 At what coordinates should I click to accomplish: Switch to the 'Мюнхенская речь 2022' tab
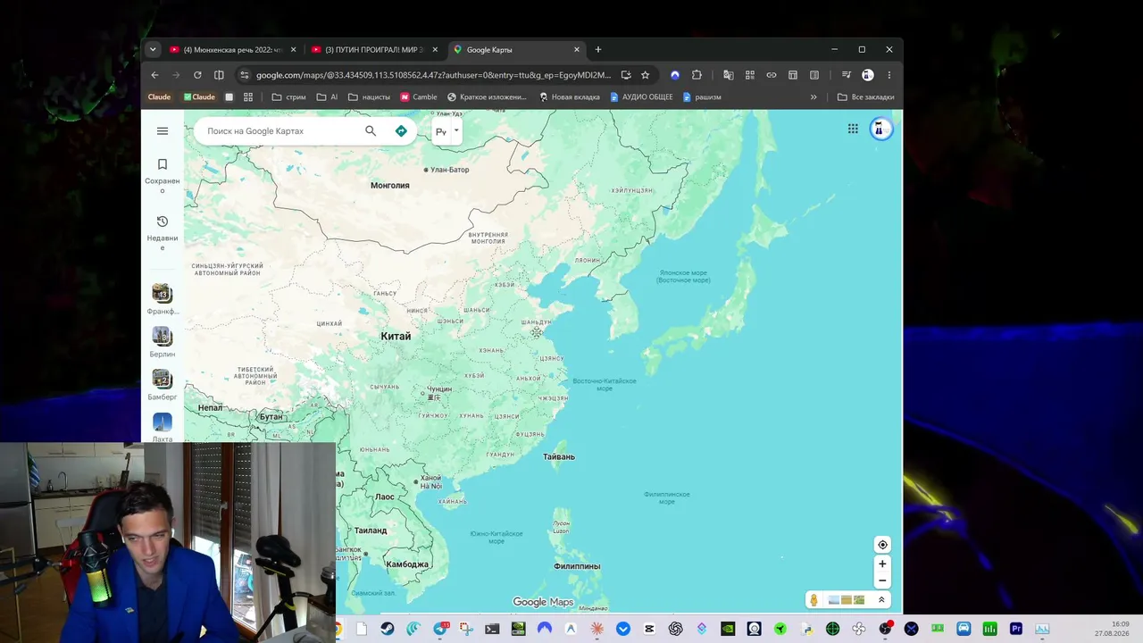[231, 50]
